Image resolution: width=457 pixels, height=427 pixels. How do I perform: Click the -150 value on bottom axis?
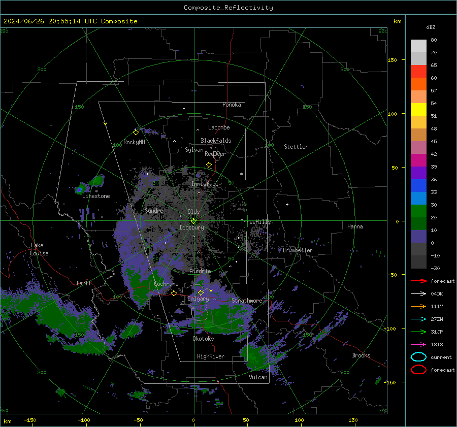pos(30,420)
